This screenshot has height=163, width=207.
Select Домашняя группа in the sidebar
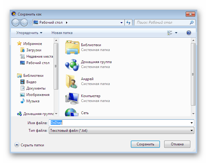tap(39, 114)
